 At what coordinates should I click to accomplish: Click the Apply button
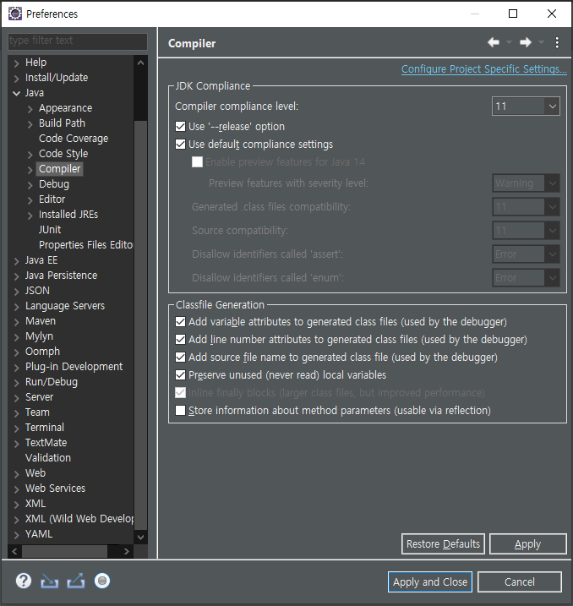(528, 543)
